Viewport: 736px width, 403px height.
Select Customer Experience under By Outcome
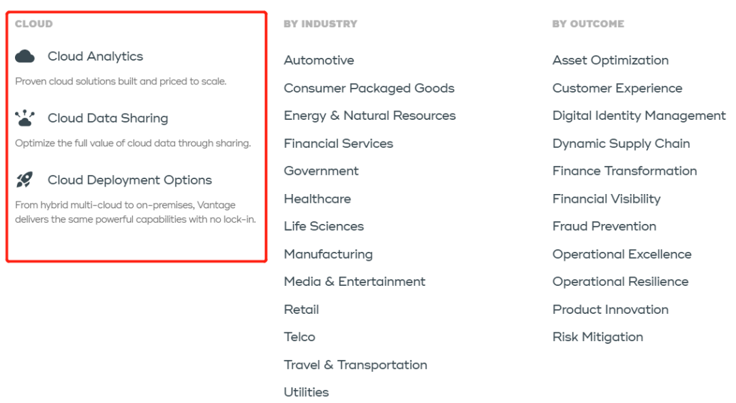[x=617, y=88]
